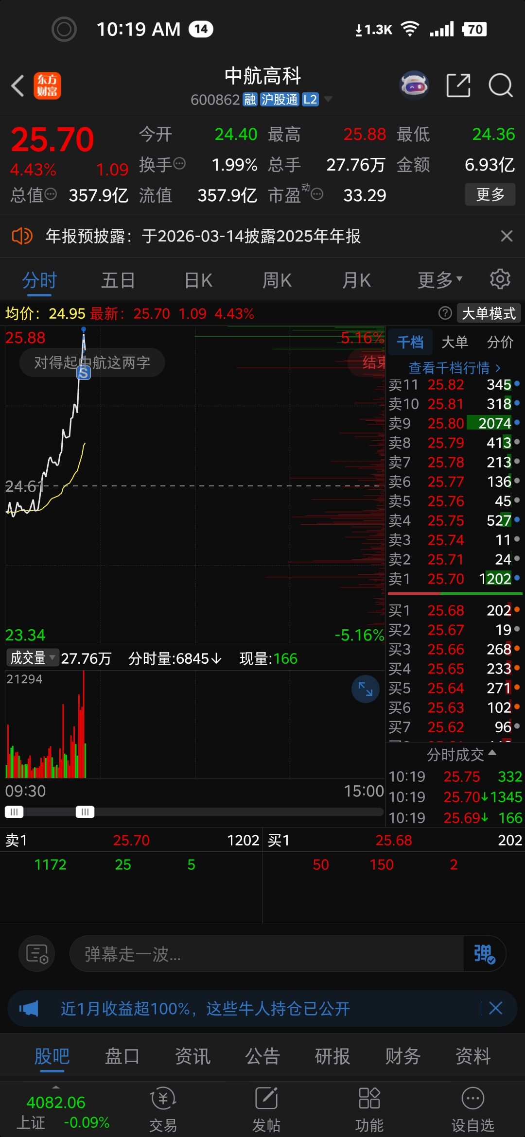Select the 分价 order book tab
The height and width of the screenshot is (1137, 525).
coord(500,343)
